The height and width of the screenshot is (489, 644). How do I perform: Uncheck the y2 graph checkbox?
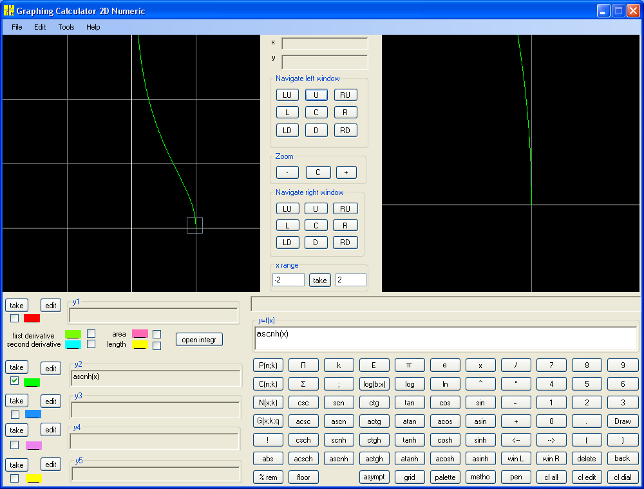pos(14,380)
